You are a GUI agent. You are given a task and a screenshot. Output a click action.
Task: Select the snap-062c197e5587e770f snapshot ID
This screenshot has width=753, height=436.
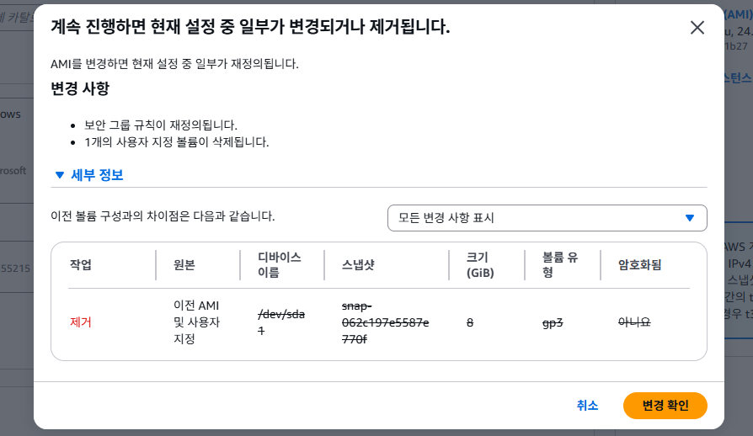(375, 322)
